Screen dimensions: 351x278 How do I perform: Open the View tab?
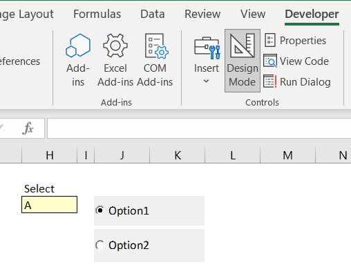[x=253, y=14]
